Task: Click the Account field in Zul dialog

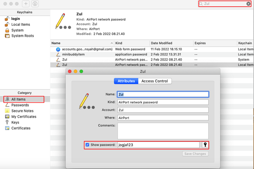Action: (x=163, y=110)
